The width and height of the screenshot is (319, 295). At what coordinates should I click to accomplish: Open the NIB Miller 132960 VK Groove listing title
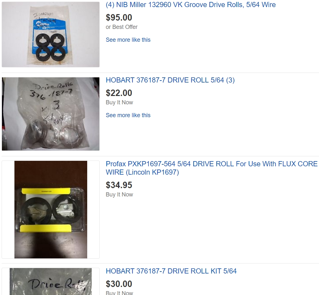(x=191, y=5)
